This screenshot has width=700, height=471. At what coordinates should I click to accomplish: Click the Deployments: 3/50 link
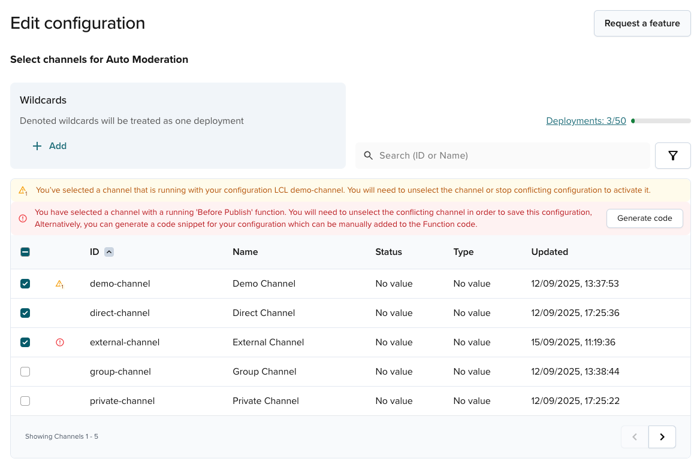point(586,120)
